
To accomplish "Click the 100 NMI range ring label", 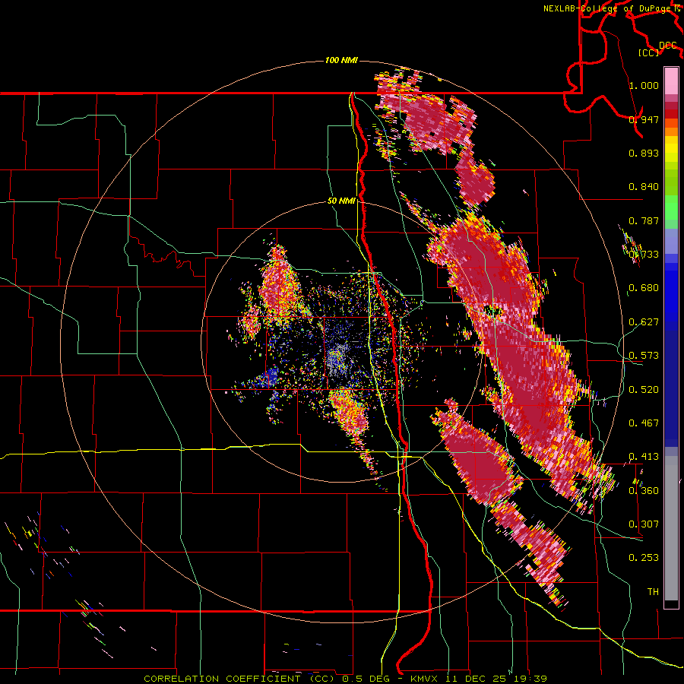I will click(x=341, y=60).
